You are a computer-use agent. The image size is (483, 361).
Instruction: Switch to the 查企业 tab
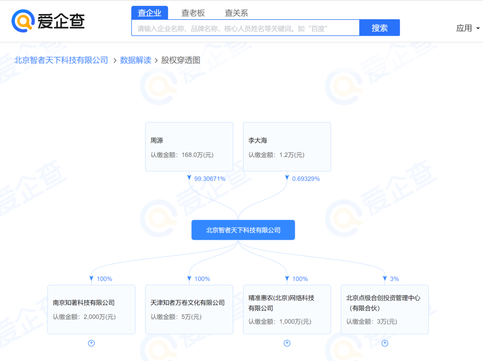click(149, 13)
